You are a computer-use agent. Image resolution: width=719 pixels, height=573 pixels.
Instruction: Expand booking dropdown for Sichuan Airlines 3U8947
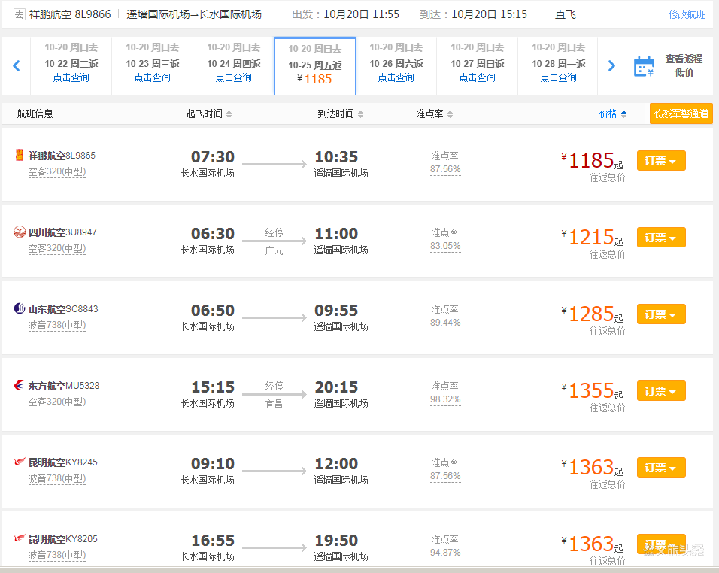[x=661, y=238]
